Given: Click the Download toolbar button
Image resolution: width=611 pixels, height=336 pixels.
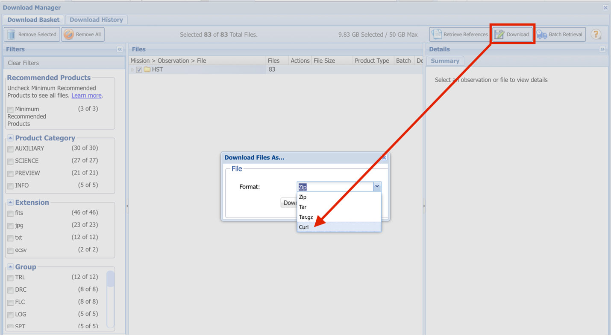Looking at the screenshot, I should tap(512, 35).
